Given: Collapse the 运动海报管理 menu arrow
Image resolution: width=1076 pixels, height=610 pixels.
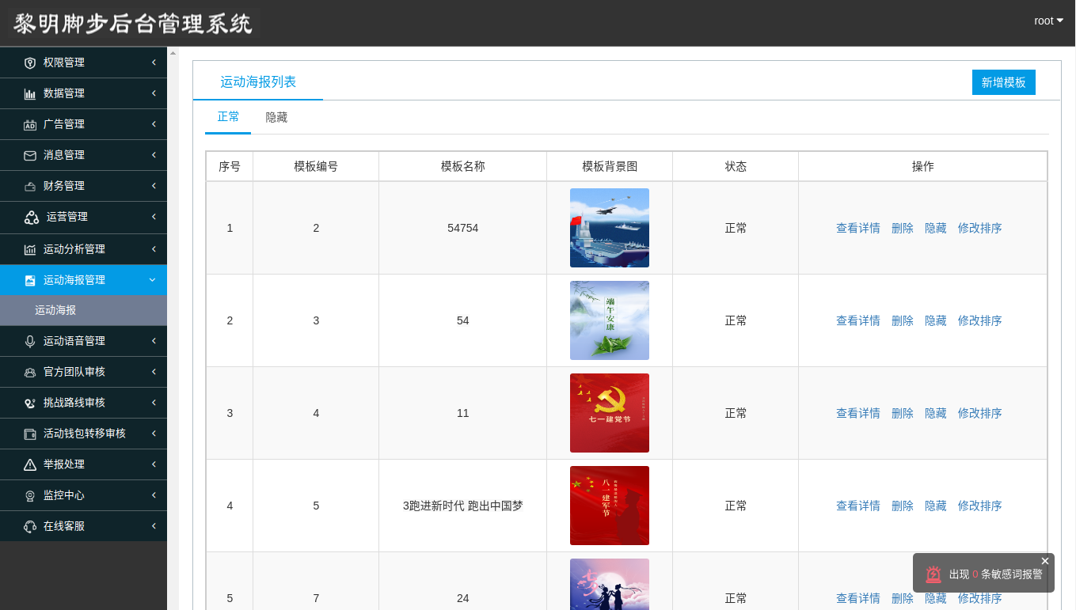Looking at the screenshot, I should pos(153,280).
